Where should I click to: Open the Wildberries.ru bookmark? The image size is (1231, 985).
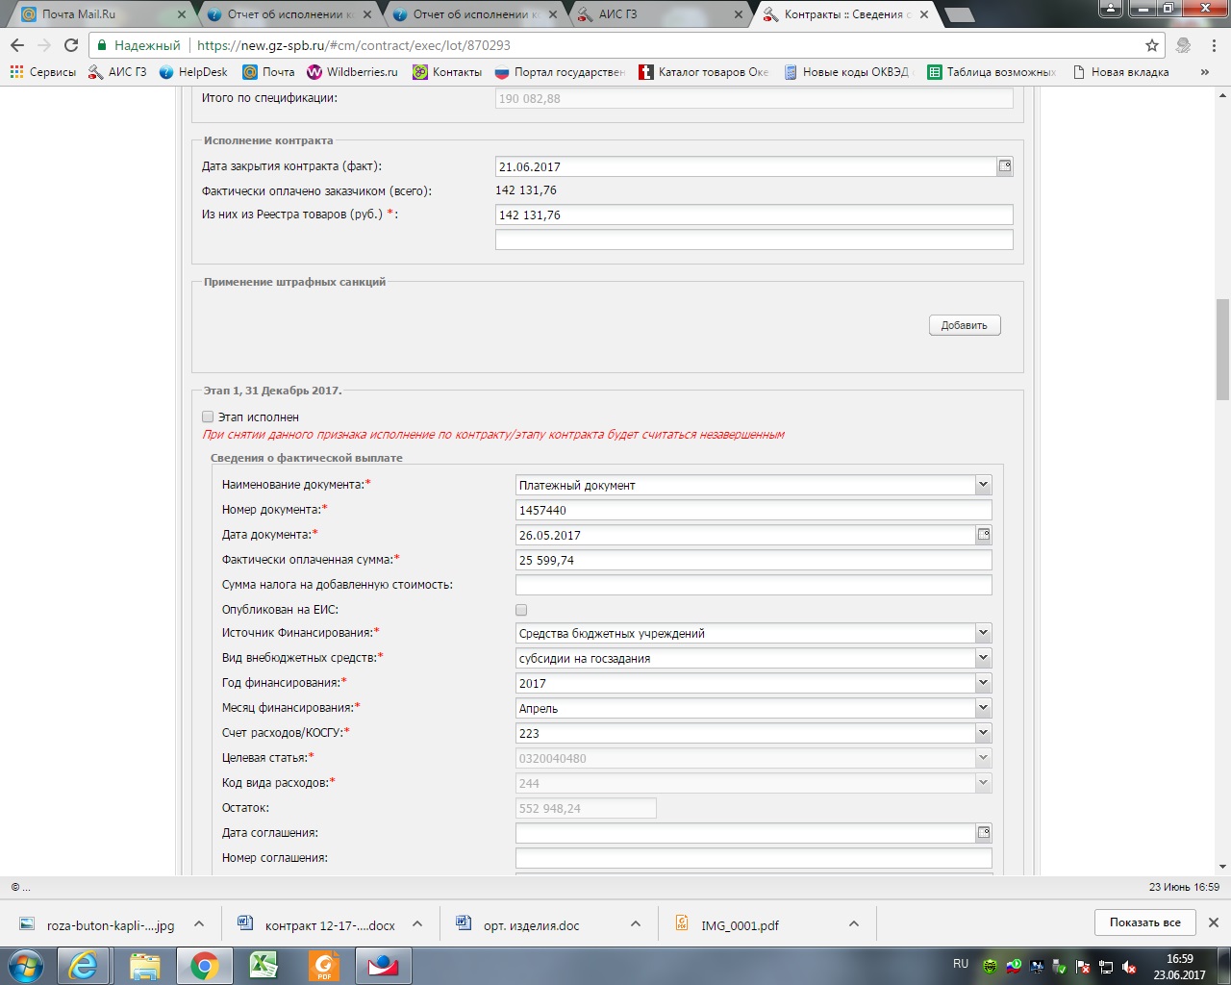[352, 72]
